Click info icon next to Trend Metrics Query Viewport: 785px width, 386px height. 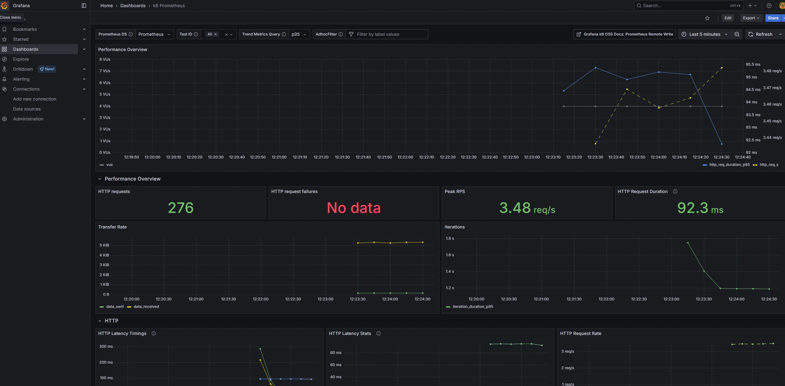(x=284, y=34)
